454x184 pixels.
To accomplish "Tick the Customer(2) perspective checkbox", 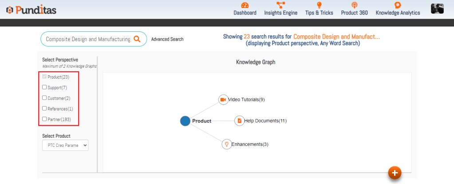I will point(44,98).
